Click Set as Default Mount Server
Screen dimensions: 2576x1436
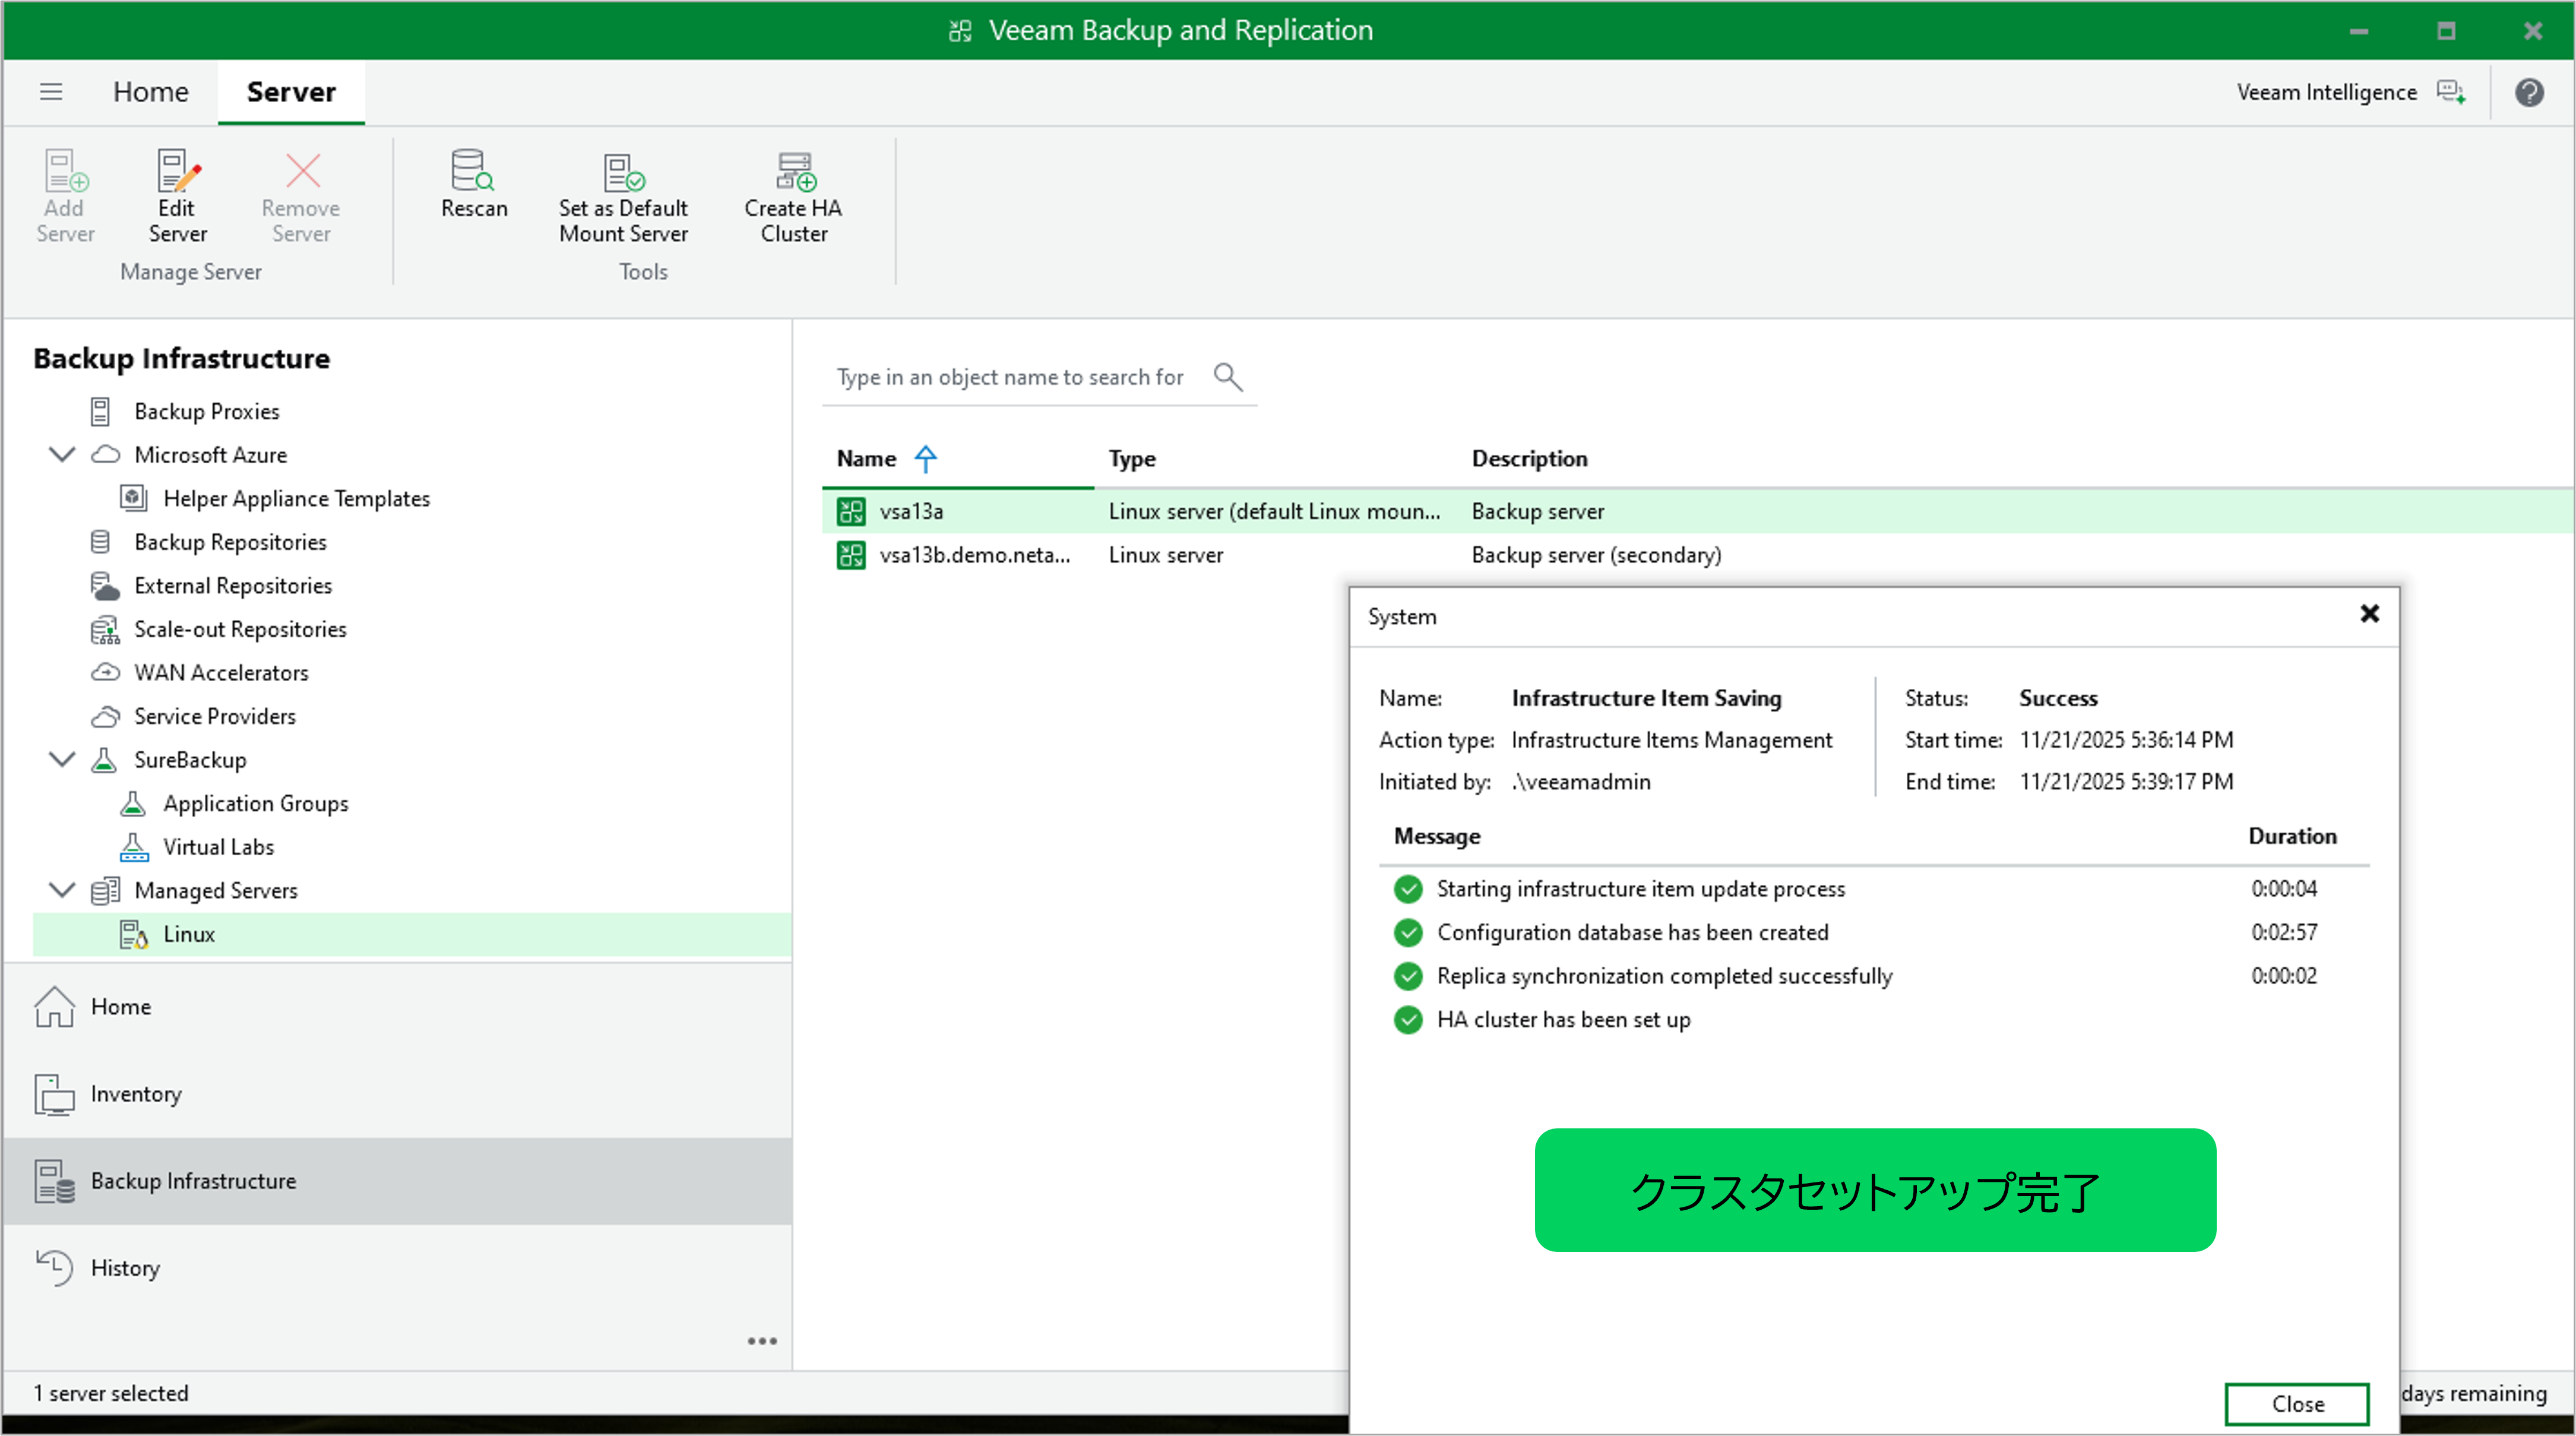coord(622,196)
